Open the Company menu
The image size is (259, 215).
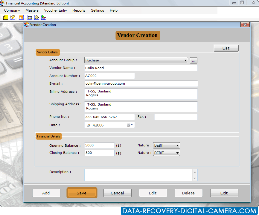(12, 10)
